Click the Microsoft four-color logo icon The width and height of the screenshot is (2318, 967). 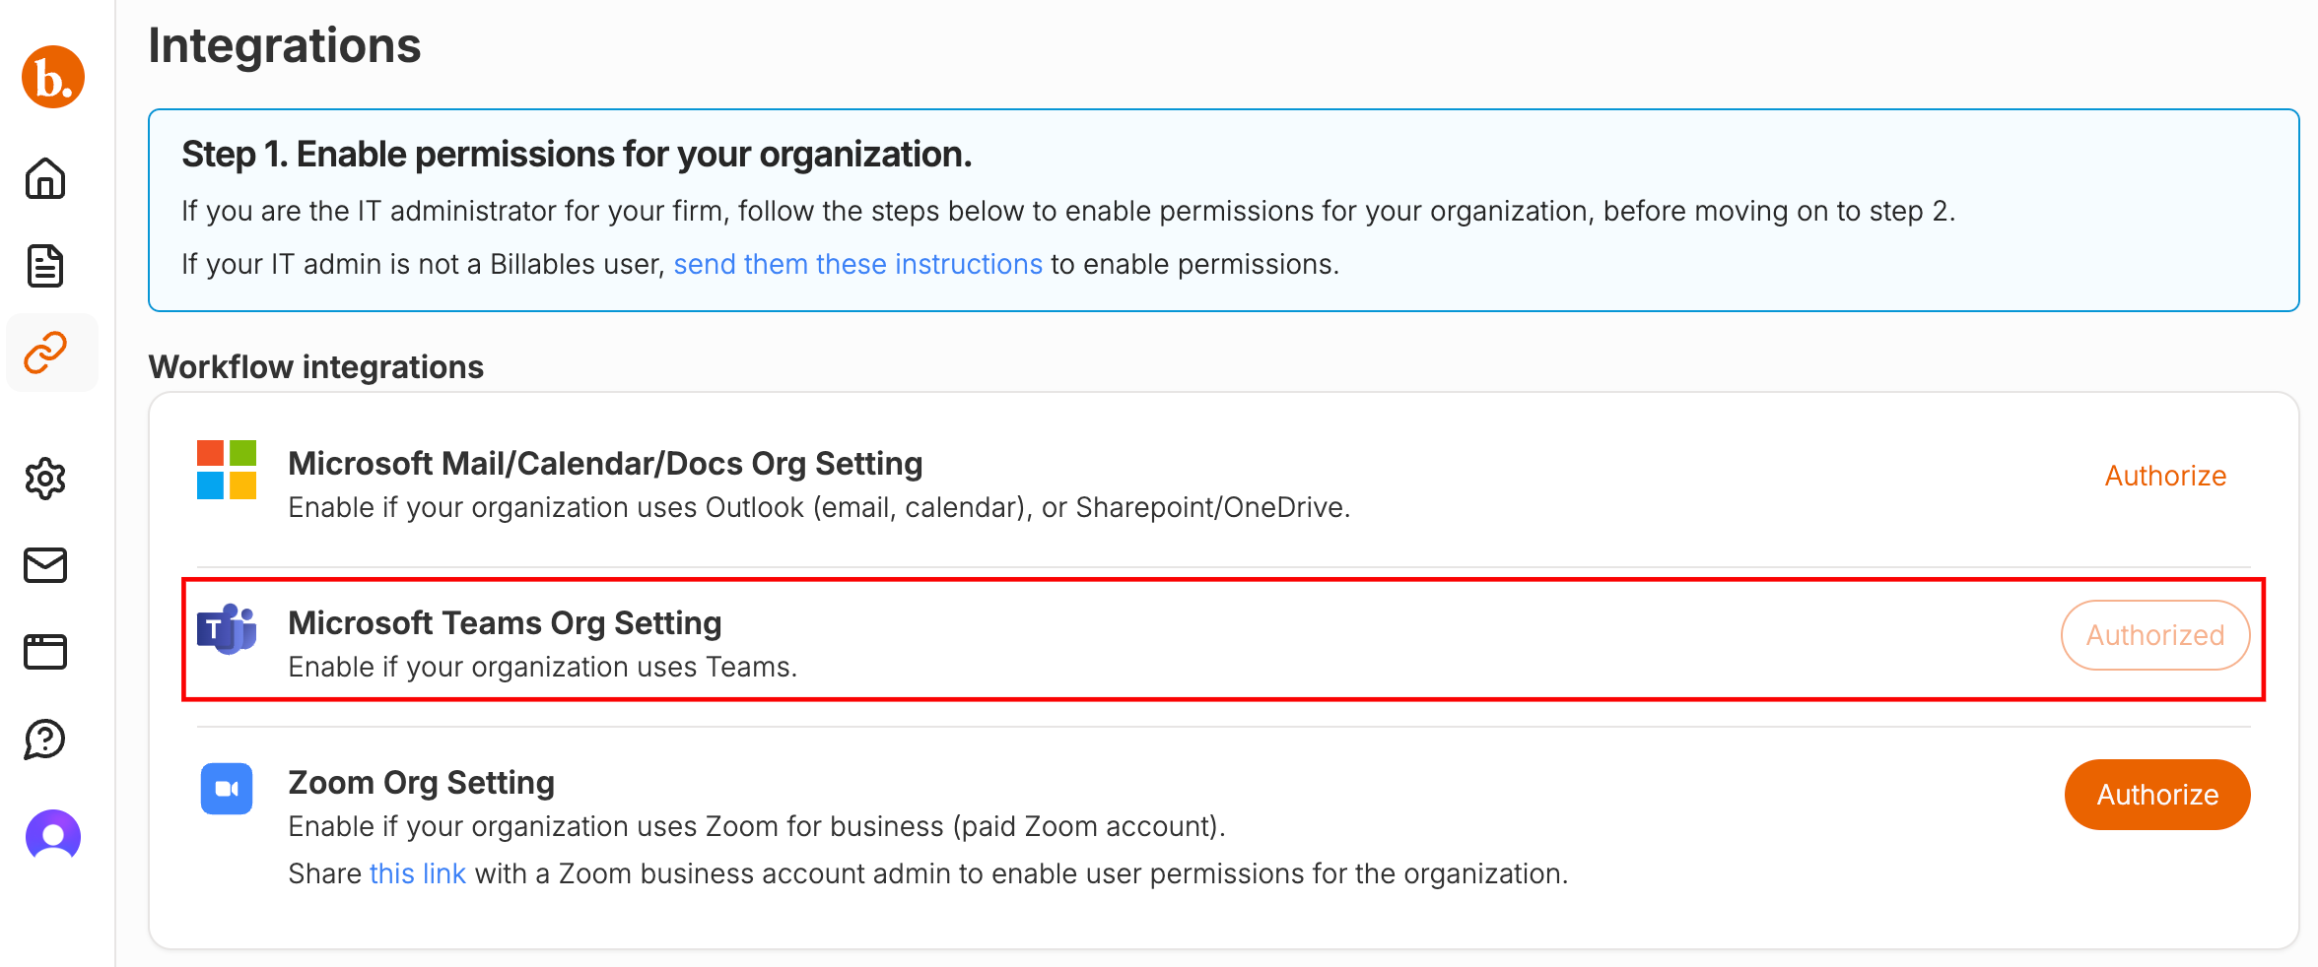click(x=227, y=470)
